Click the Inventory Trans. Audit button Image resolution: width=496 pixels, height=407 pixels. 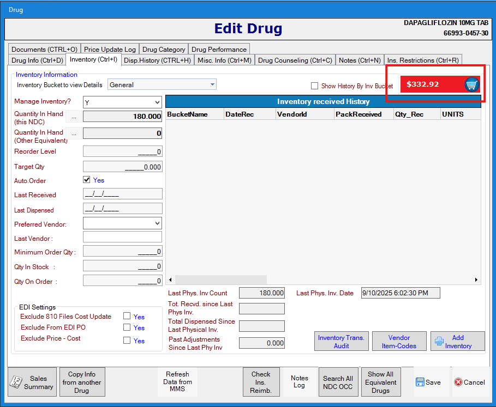(x=341, y=342)
